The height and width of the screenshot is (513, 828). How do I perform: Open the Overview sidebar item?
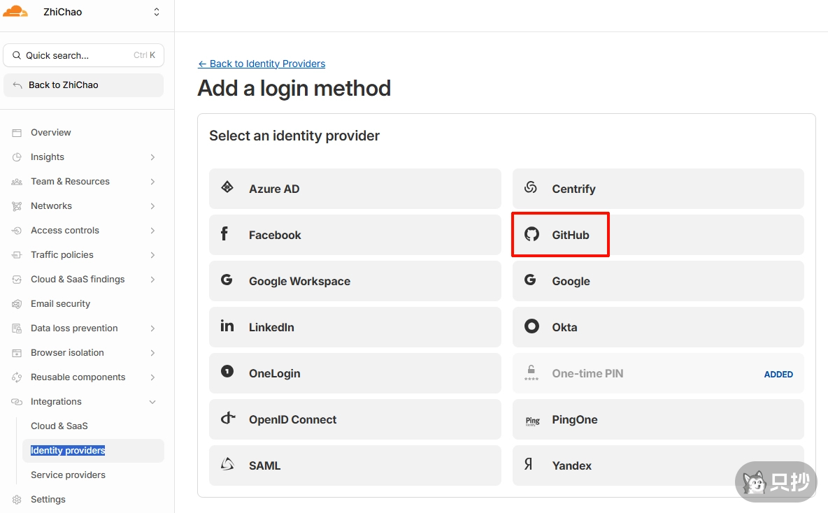click(50, 133)
